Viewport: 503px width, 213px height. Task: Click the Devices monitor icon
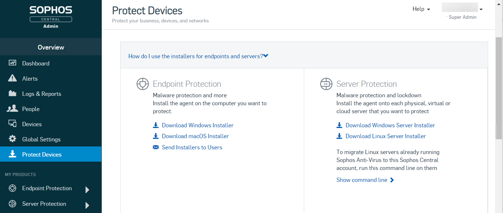(12, 124)
